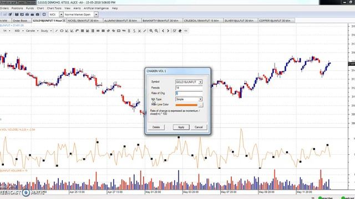The width and height of the screenshot is (355, 199).
Task: Click the Delete button in dialog
Action: [156, 127]
